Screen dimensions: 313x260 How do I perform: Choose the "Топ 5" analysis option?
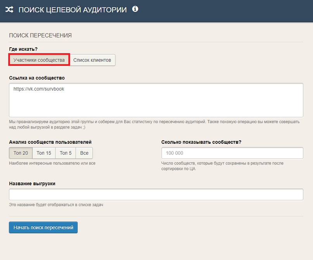pos(66,153)
